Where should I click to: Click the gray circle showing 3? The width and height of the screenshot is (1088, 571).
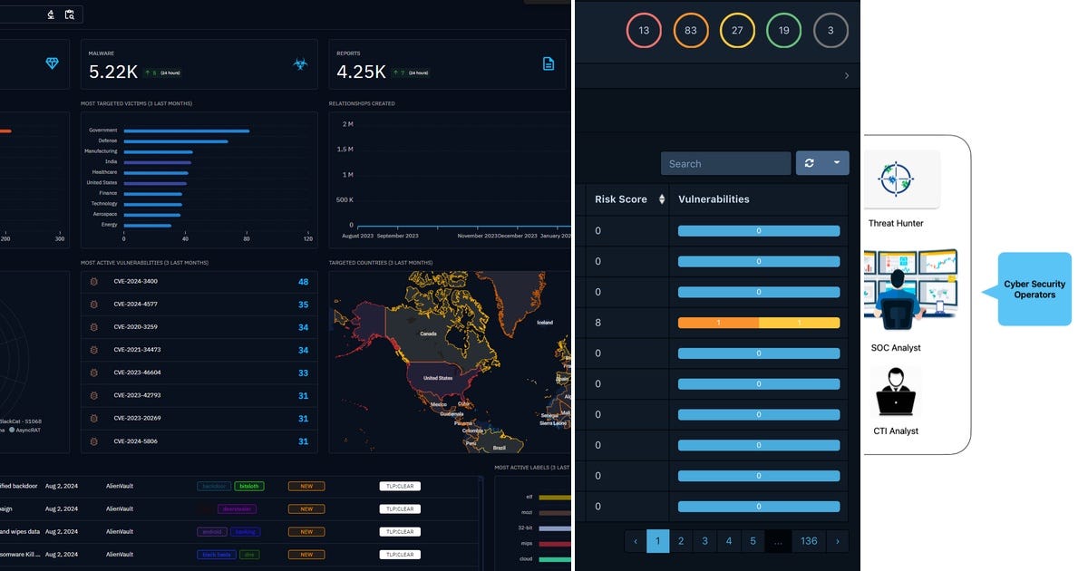[x=831, y=30]
